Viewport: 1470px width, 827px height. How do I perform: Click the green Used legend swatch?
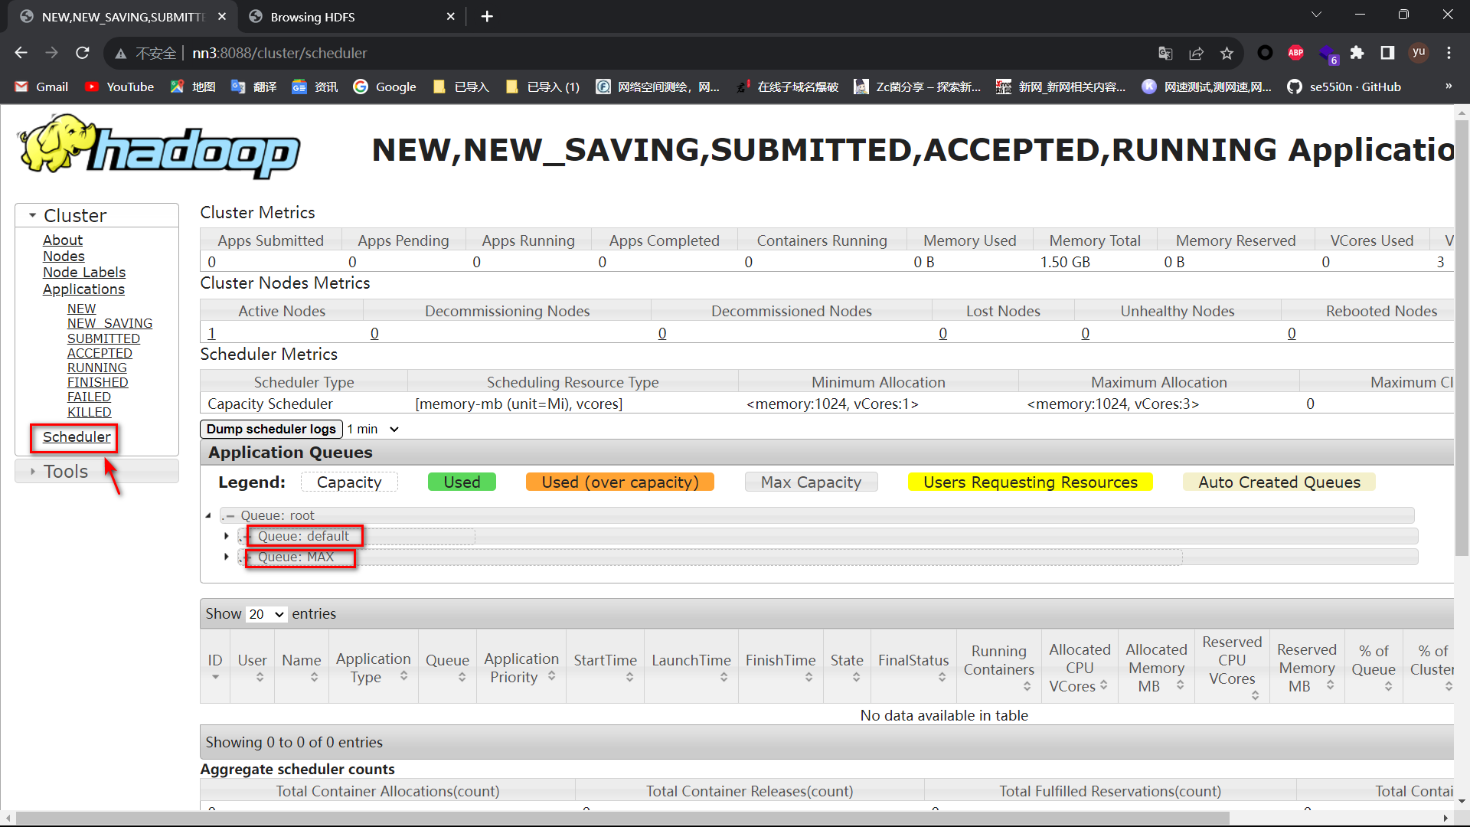(462, 482)
